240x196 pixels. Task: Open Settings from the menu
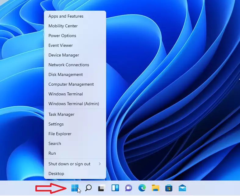[x=75, y=124]
